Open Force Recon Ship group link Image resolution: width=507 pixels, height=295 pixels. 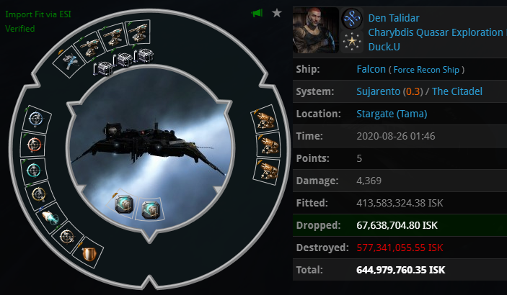[x=426, y=70]
